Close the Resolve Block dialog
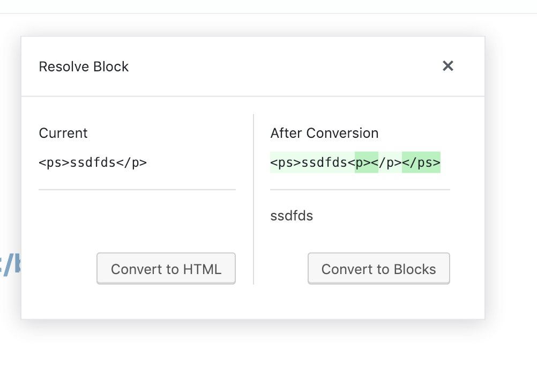Viewport: 537px width, 384px height. pos(448,66)
